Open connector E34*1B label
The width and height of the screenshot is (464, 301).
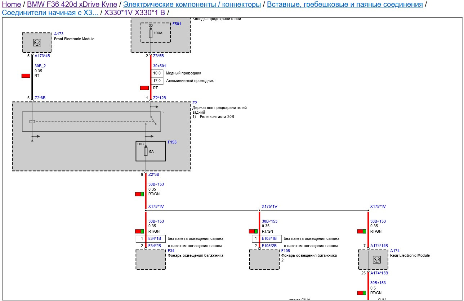click(155, 238)
